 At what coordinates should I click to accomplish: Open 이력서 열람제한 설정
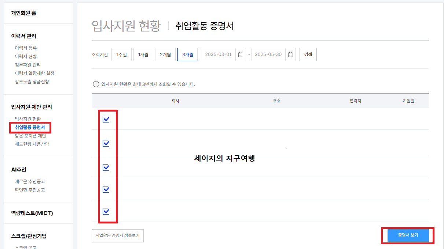[34, 73]
